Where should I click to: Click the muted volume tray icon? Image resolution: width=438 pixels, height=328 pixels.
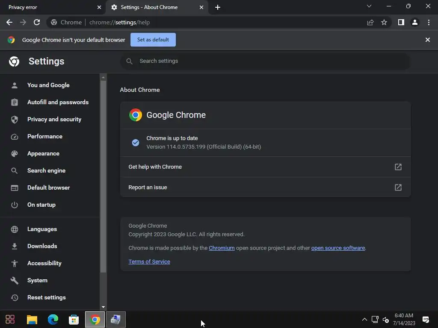pos(386,319)
